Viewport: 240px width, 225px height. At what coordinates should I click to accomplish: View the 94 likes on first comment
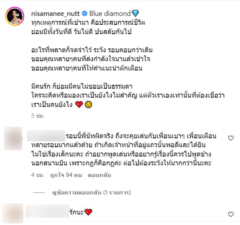click(66, 175)
